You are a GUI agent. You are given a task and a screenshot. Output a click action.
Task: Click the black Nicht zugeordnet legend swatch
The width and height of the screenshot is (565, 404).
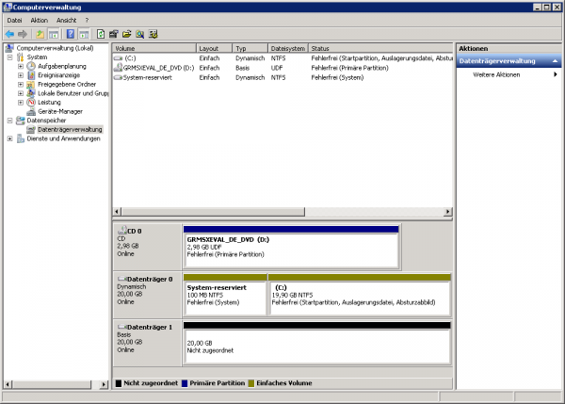tap(119, 383)
